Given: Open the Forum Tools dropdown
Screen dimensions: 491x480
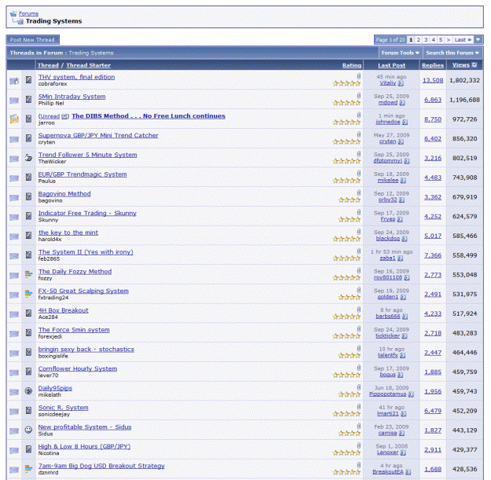Looking at the screenshot, I should click(400, 53).
